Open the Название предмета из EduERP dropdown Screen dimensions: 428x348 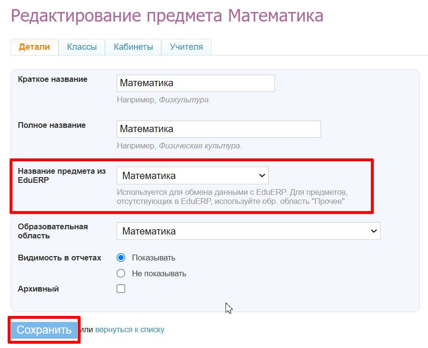(192, 176)
